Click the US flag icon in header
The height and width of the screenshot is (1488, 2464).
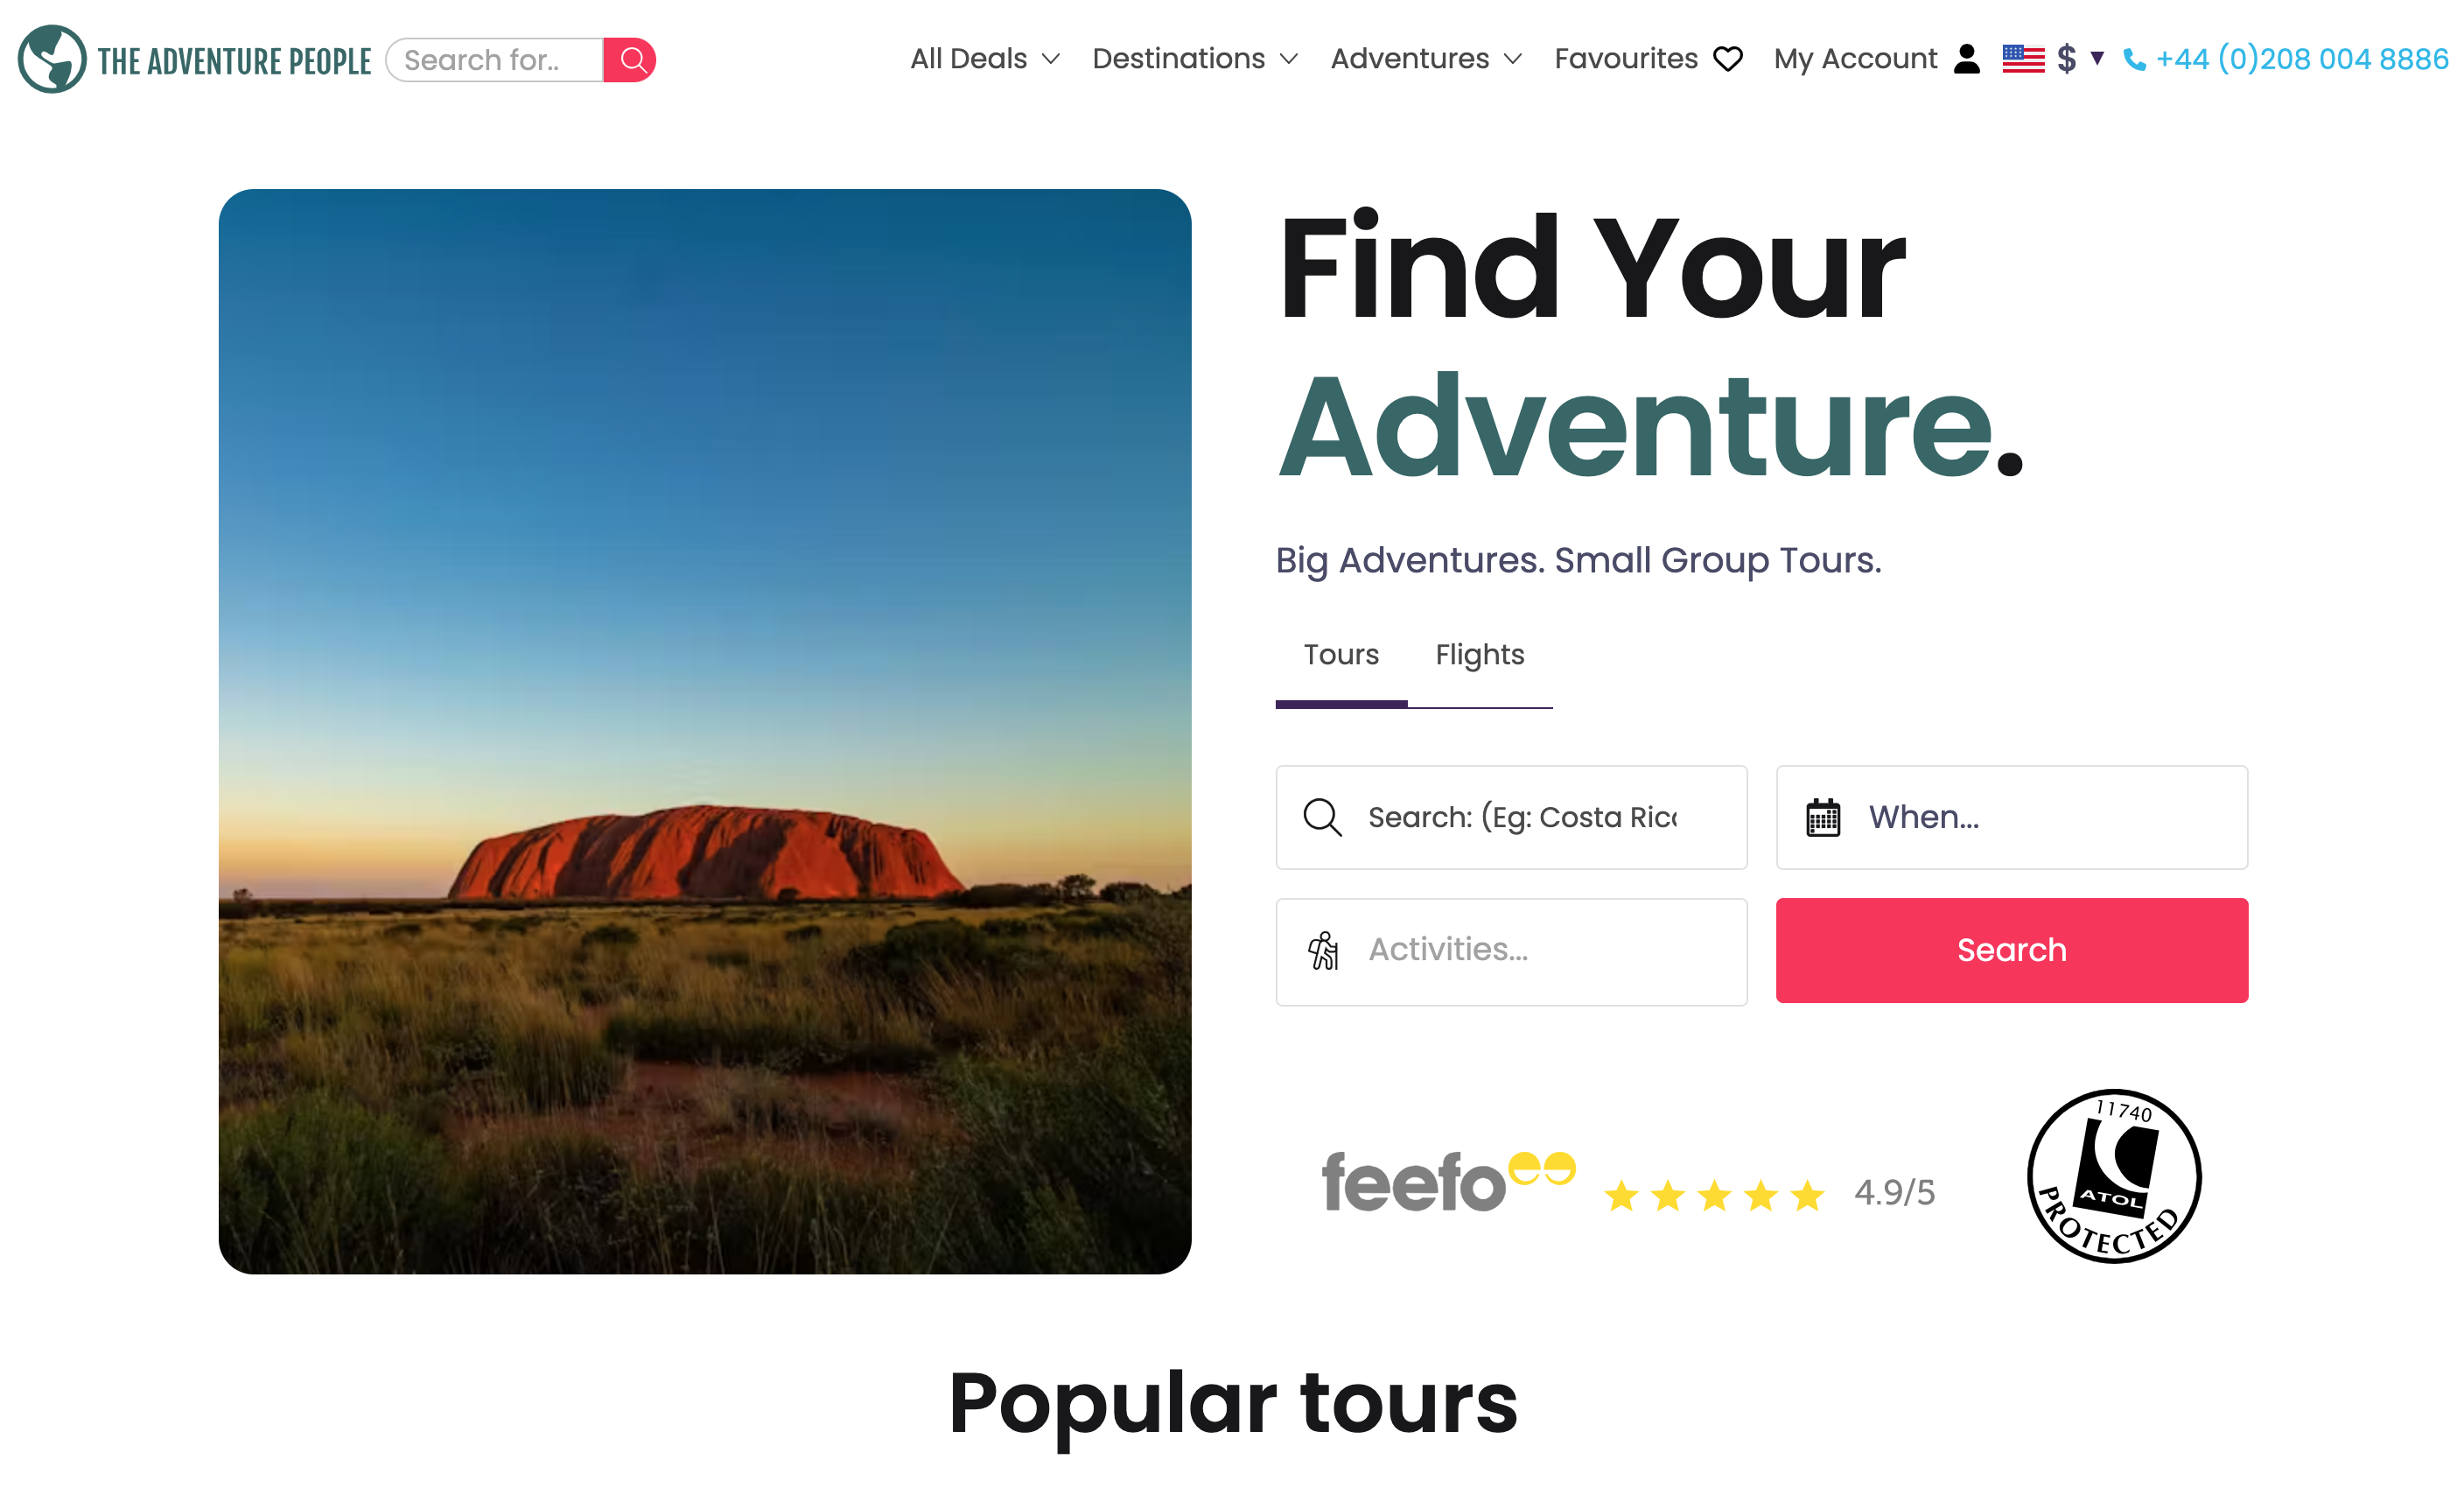(x=2023, y=59)
